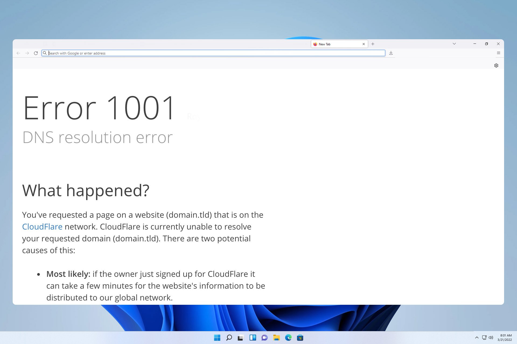This screenshot has width=517, height=344.
Task: Open the Widgets panel on taskbar
Action: (253, 338)
